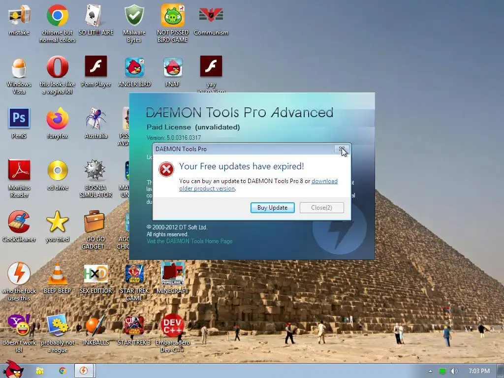The height and width of the screenshot is (378, 504).
Task: Open the STAR TREK GAME icon
Action: [134, 274]
